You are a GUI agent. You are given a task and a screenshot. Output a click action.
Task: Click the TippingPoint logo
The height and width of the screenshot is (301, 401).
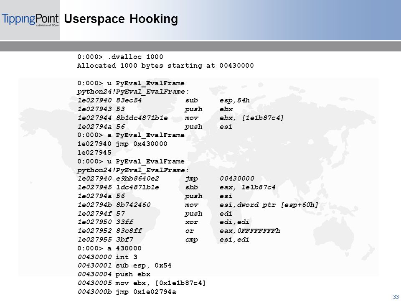click(x=30, y=20)
